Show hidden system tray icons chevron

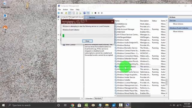pyautogui.click(x=171, y=105)
